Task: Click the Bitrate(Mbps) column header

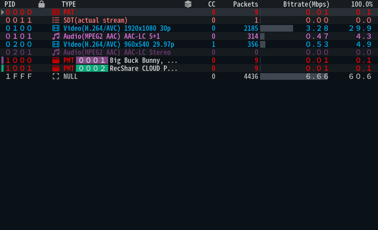Action: 306,4
